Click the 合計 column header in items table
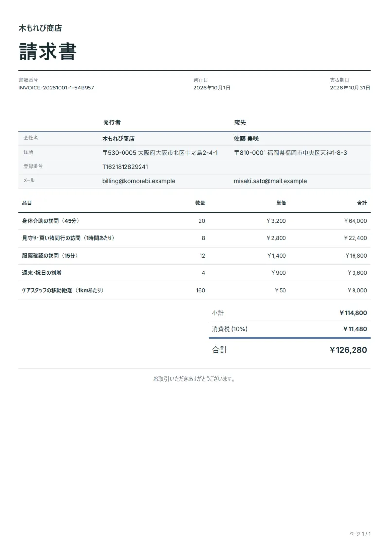389x550 pixels. 362,203
